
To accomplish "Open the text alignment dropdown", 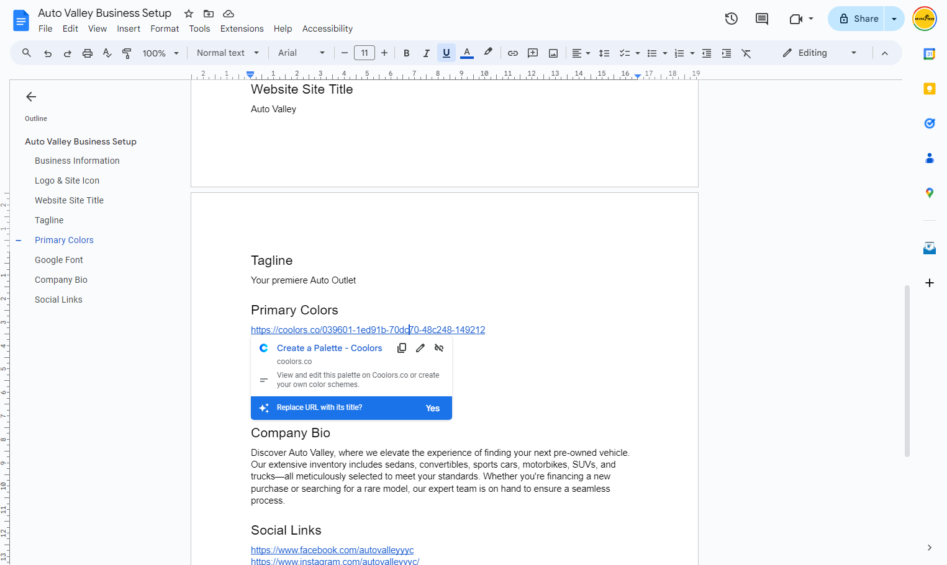I will 581,53.
